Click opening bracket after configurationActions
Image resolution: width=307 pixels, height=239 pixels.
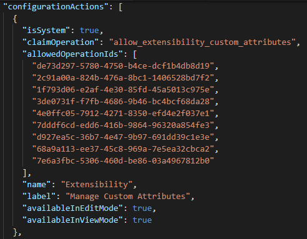(120, 7)
